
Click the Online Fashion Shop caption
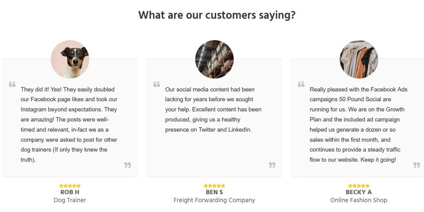[359, 200]
